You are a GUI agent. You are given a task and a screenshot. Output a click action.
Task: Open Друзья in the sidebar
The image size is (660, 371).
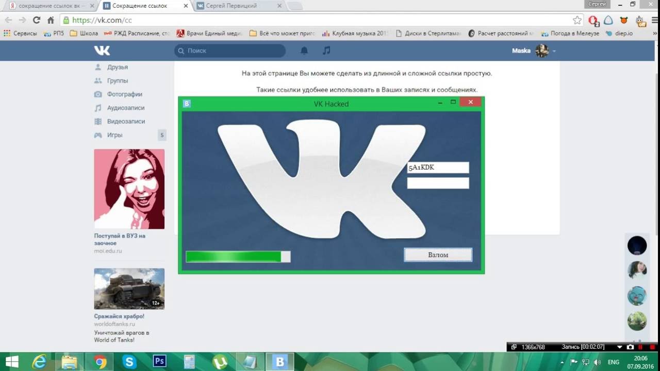click(118, 67)
